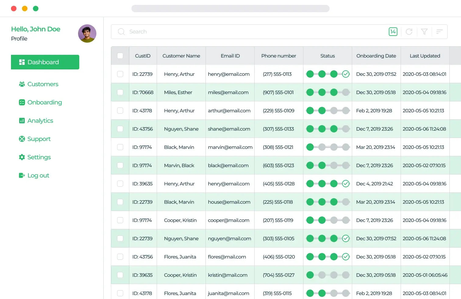The width and height of the screenshot is (461, 299).
Task: Tick checkbox for marvin@email.com row
Action: coord(120,147)
